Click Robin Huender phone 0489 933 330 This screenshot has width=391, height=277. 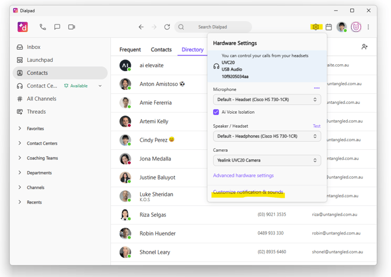271,233
